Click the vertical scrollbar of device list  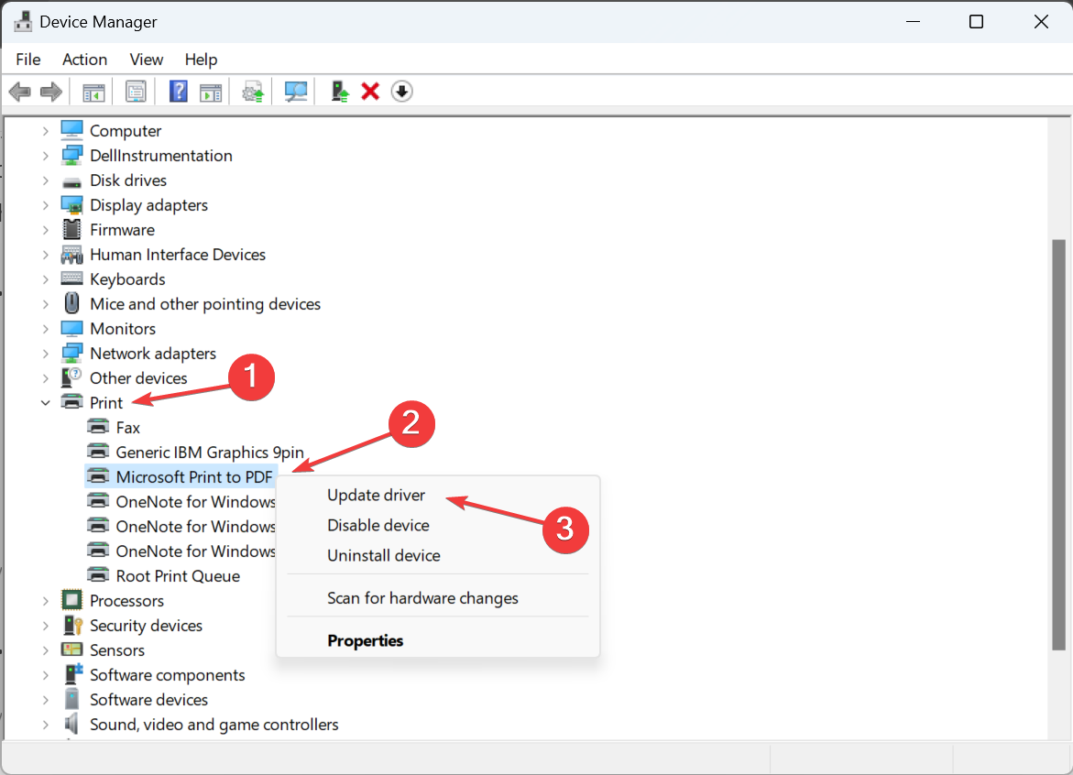click(1058, 440)
